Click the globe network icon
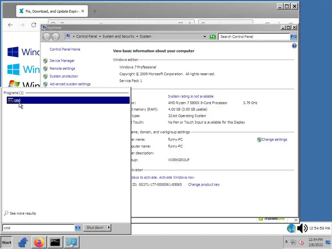 tap(291, 229)
